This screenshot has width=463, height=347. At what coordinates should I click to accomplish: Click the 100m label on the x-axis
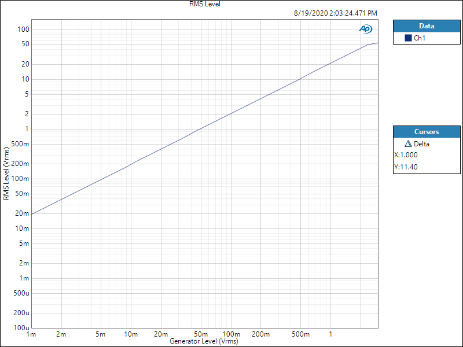[231, 334]
